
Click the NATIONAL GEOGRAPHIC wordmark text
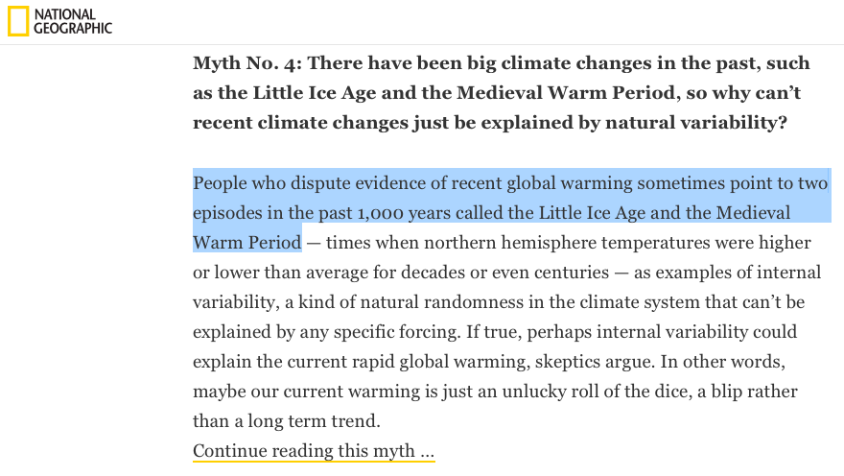click(73, 21)
